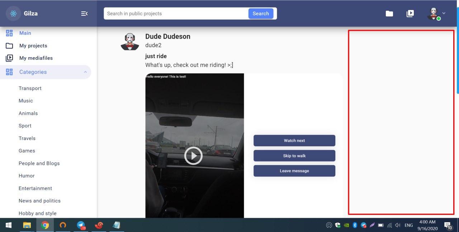The height and width of the screenshot is (232, 459).
Task: Open the NVIDIA tray icon
Action: [346, 225]
